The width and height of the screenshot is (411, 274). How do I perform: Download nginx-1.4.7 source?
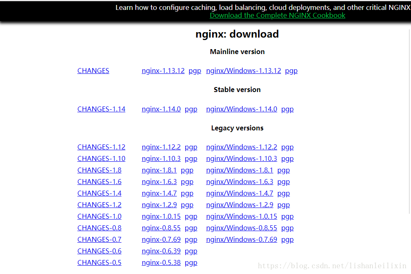[159, 193]
